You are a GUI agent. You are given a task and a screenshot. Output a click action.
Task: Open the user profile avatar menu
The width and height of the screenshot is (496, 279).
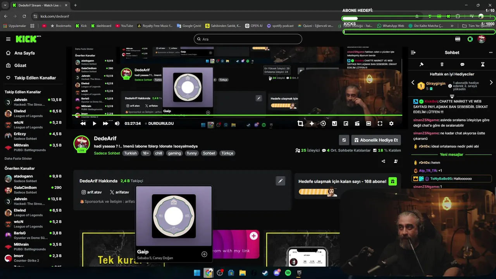point(482,39)
